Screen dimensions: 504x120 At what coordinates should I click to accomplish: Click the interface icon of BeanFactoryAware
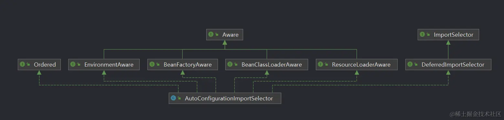click(x=152, y=64)
